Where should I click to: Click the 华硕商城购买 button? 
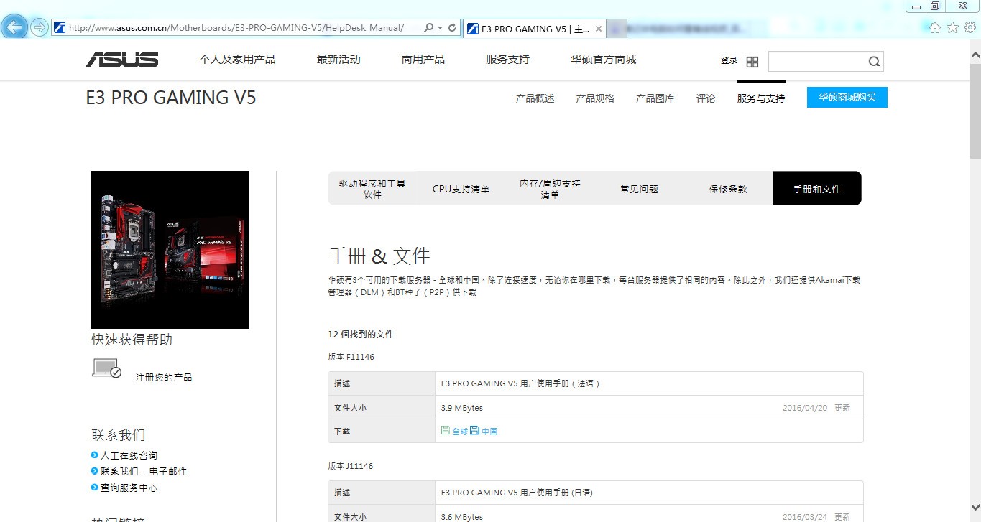[x=847, y=98]
